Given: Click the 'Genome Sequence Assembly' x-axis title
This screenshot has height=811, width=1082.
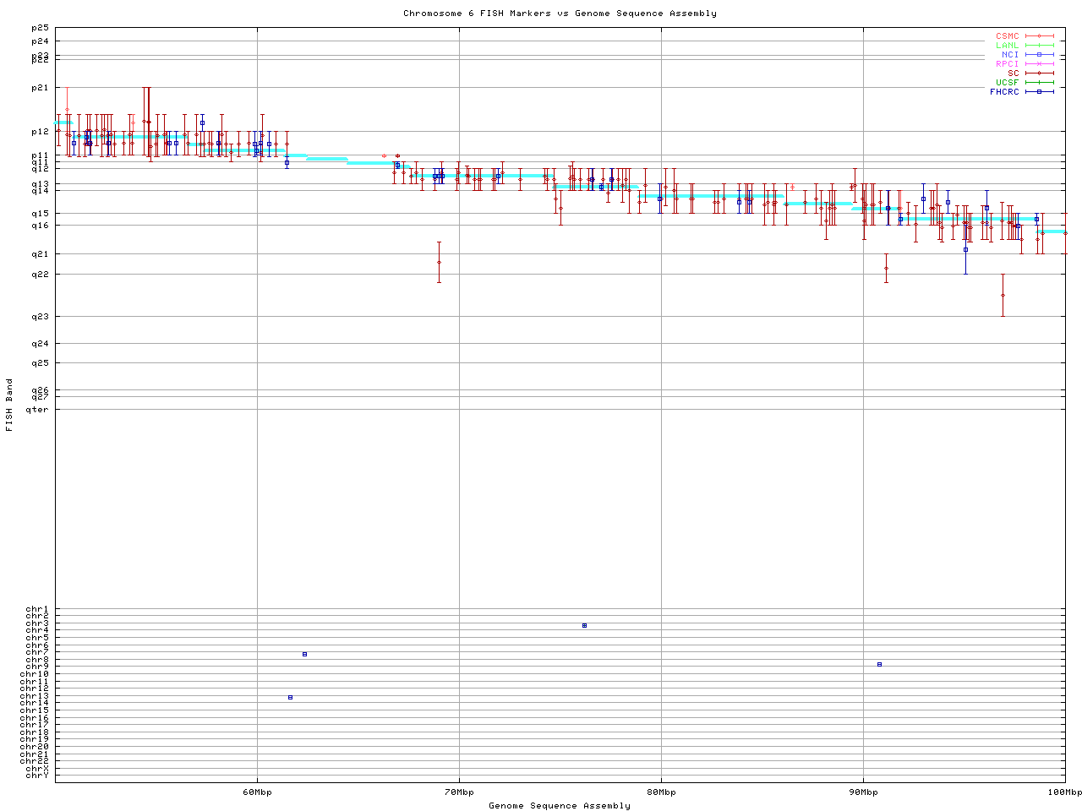Looking at the screenshot, I should tap(560, 806).
